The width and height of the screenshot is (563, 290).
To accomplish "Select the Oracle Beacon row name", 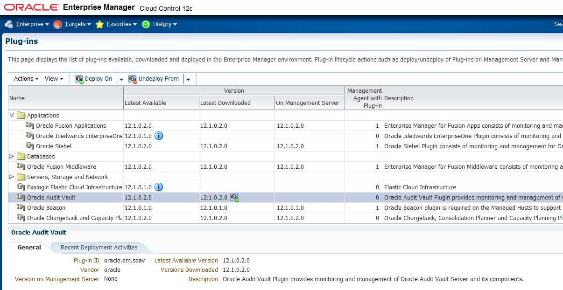I will (x=46, y=207).
